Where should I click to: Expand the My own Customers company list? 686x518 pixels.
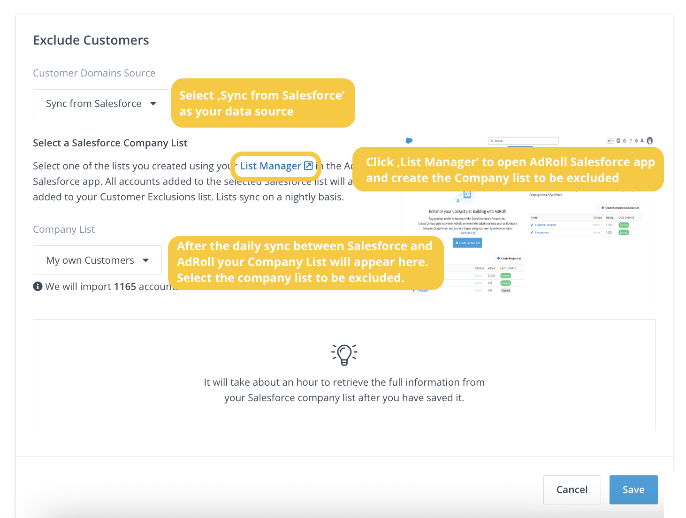click(x=97, y=260)
